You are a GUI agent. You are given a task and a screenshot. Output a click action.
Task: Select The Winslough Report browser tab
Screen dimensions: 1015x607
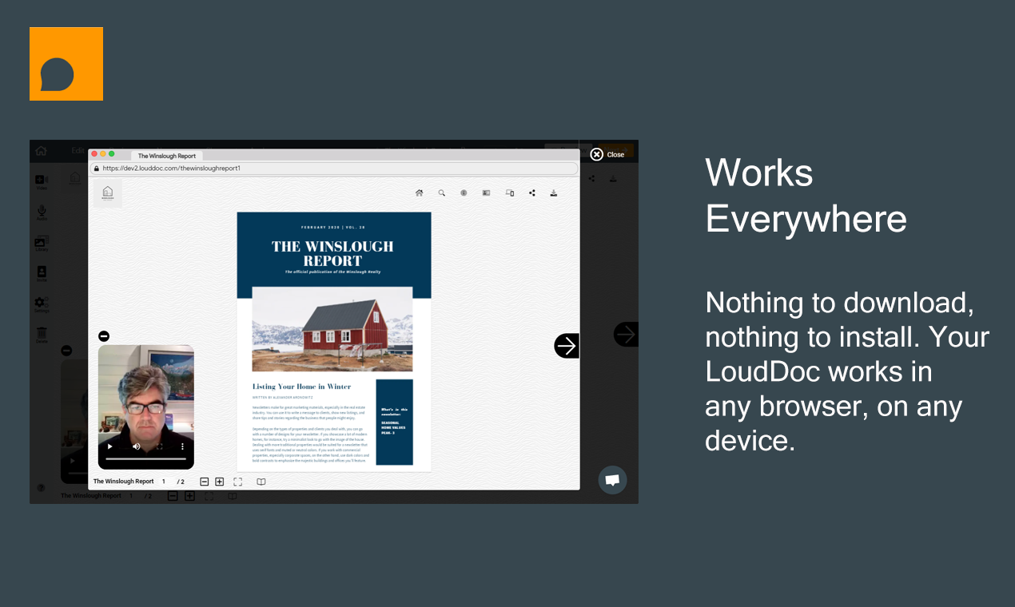[166, 156]
